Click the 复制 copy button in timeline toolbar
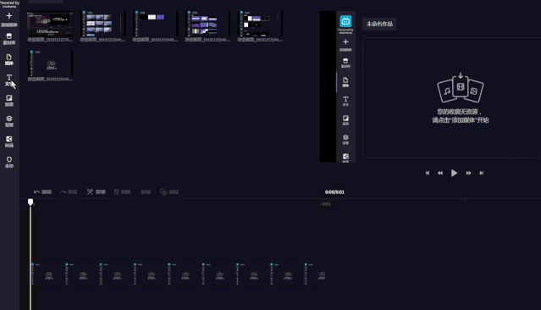Screen dimensions: 541x310 (x=146, y=191)
